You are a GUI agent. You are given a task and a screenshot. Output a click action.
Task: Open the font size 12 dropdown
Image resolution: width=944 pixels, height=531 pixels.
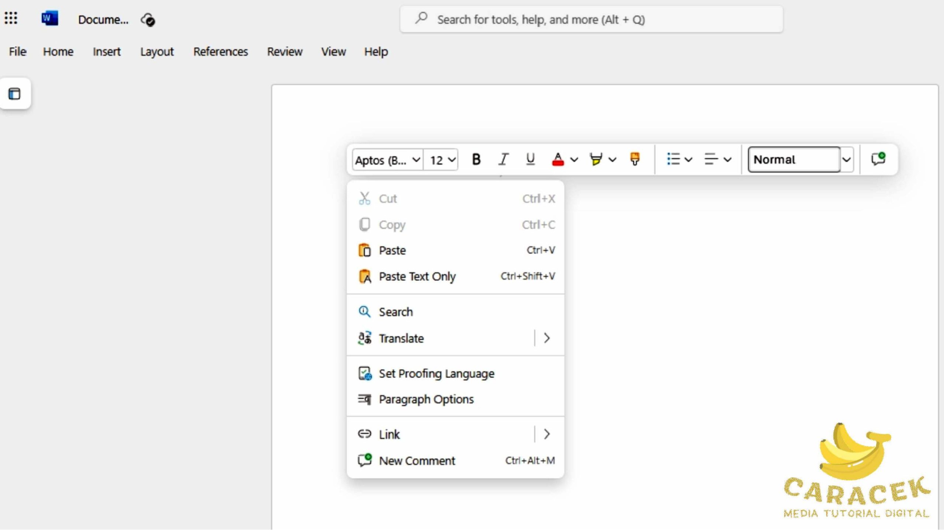click(442, 160)
